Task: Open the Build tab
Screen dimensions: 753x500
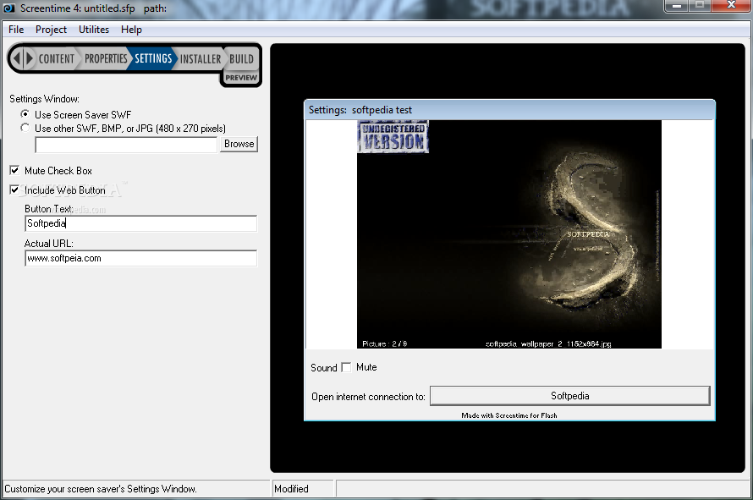Action: [x=241, y=58]
